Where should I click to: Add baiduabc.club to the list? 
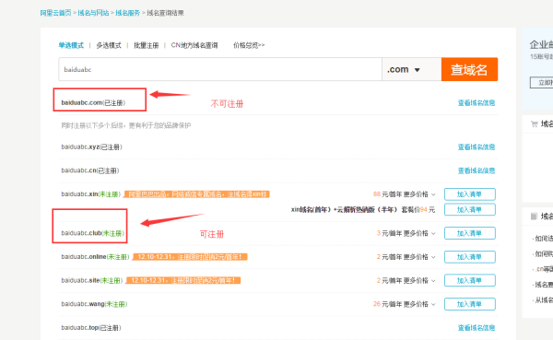click(470, 233)
